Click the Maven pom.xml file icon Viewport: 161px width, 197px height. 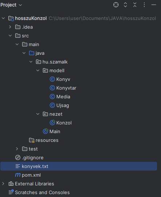[18, 175]
